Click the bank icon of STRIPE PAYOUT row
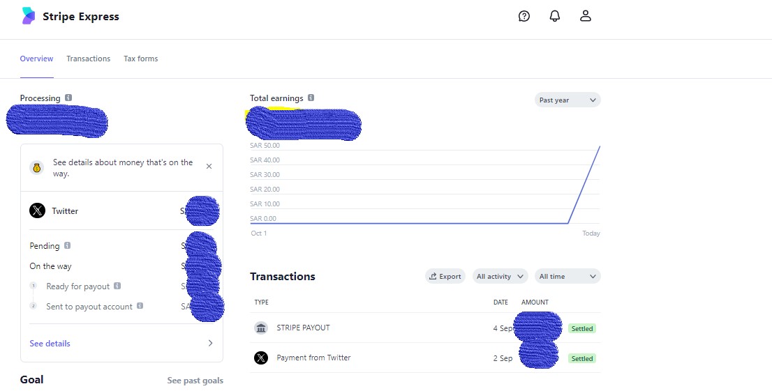The width and height of the screenshot is (772, 391). [262, 328]
